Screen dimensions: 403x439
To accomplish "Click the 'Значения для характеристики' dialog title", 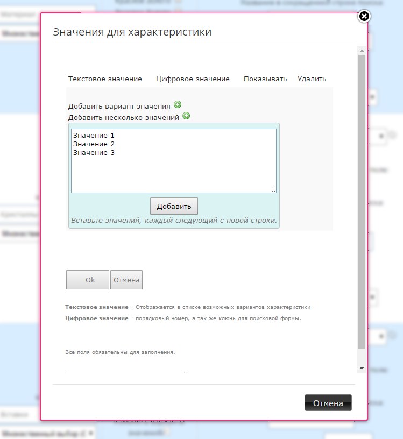I will 132,32.
